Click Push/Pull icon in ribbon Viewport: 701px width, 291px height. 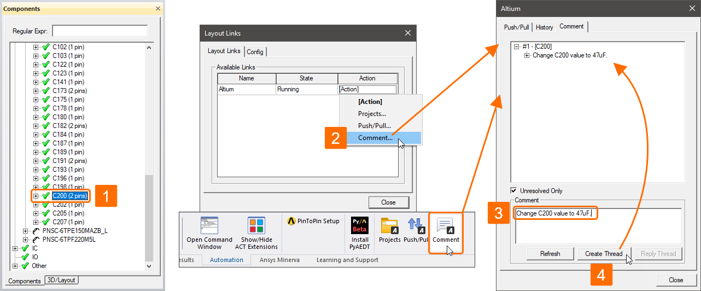pos(417,226)
